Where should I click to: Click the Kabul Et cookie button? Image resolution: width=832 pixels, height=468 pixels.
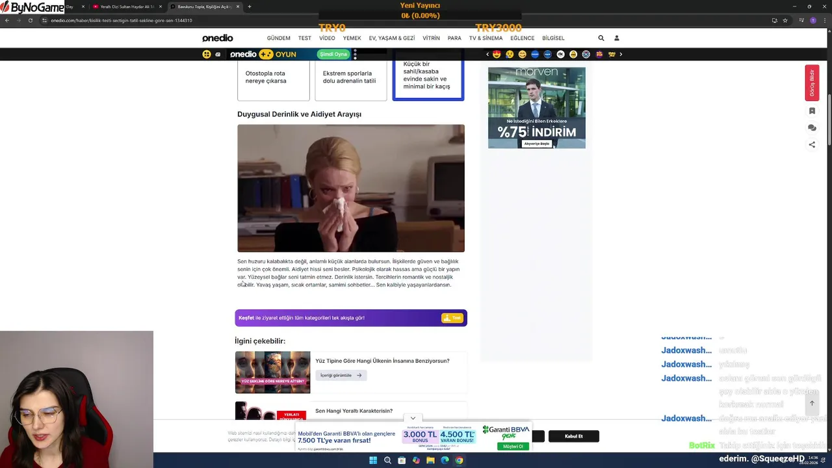[x=574, y=436]
